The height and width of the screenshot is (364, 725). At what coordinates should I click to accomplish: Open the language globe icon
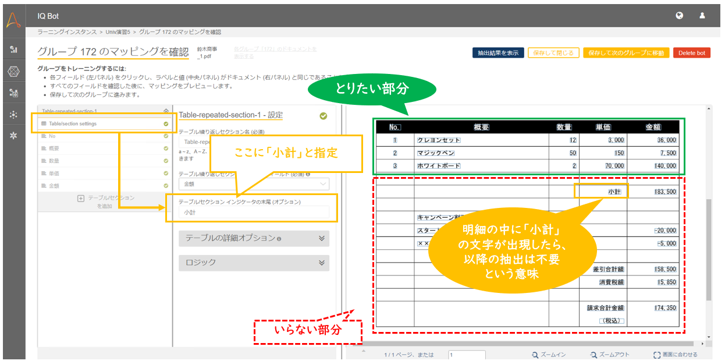click(x=680, y=16)
